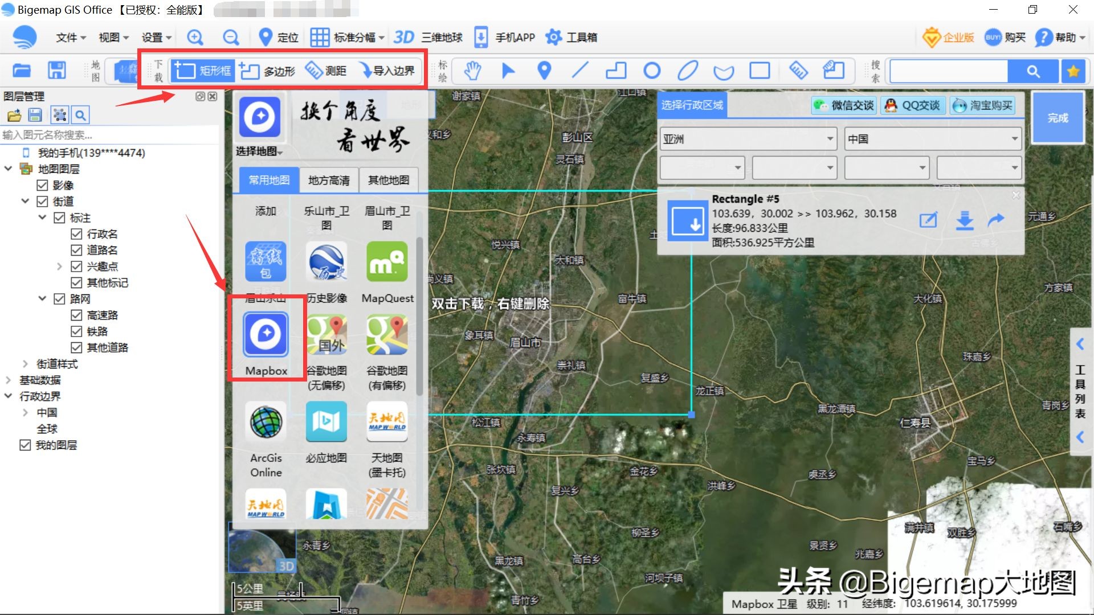Click the 微信交谈 button

(x=844, y=105)
